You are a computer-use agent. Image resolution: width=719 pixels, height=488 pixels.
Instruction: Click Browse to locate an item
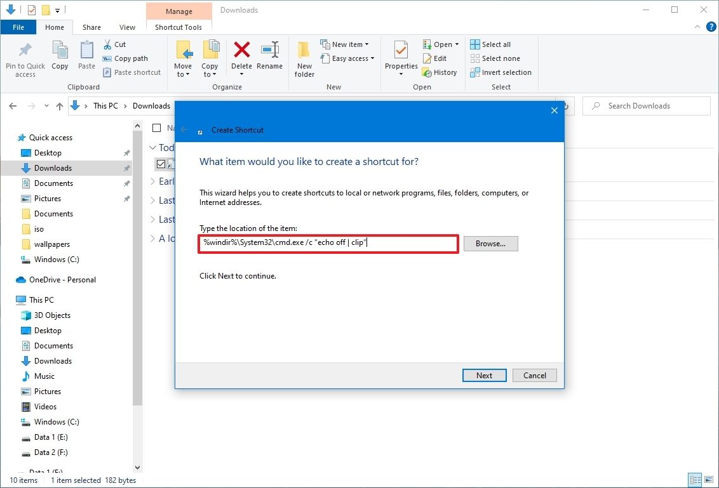point(490,243)
